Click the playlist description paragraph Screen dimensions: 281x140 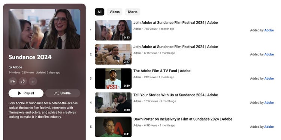click(x=43, y=110)
